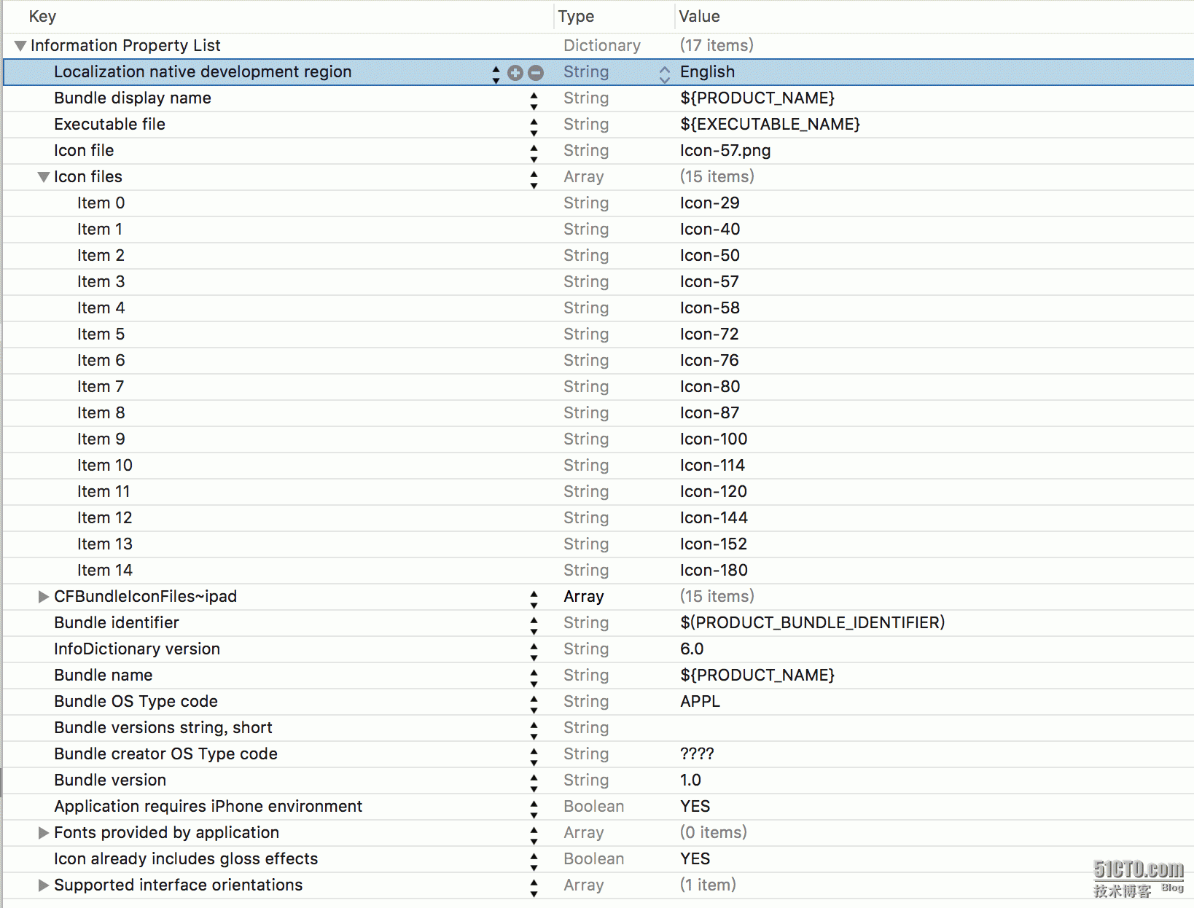
Task: Click the minus icon to remove the row
Action: (536, 72)
